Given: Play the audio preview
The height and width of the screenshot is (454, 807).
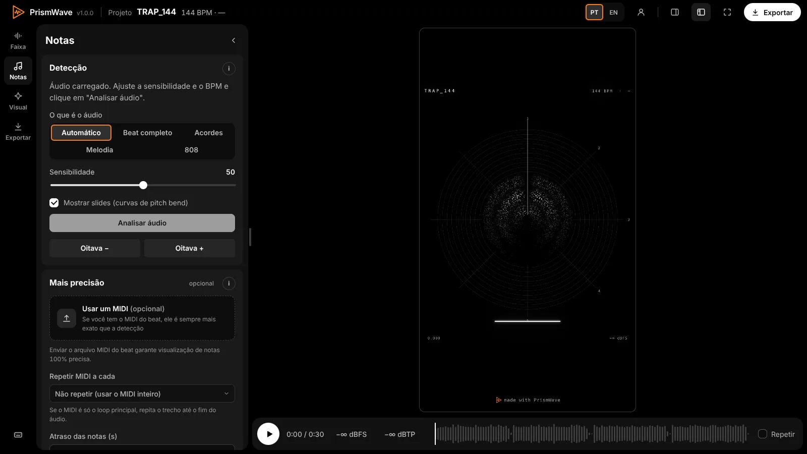Looking at the screenshot, I should [x=268, y=434].
